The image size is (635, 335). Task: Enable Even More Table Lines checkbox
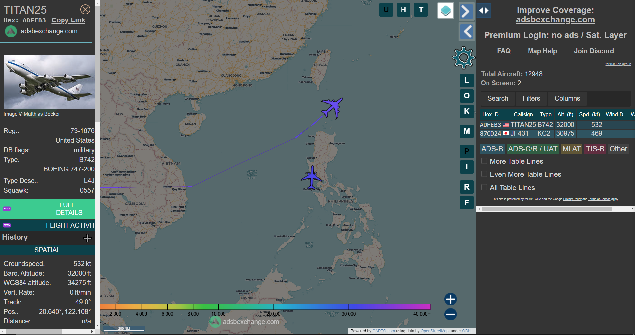point(484,174)
